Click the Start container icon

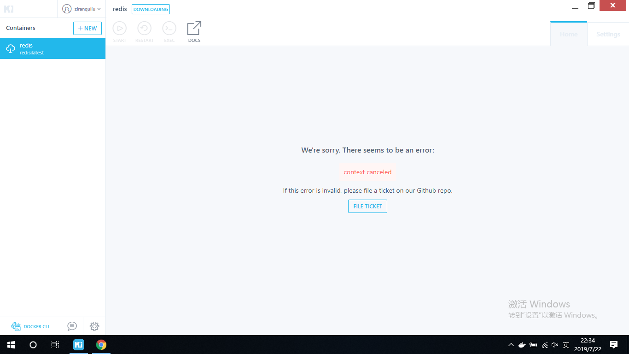click(x=119, y=29)
